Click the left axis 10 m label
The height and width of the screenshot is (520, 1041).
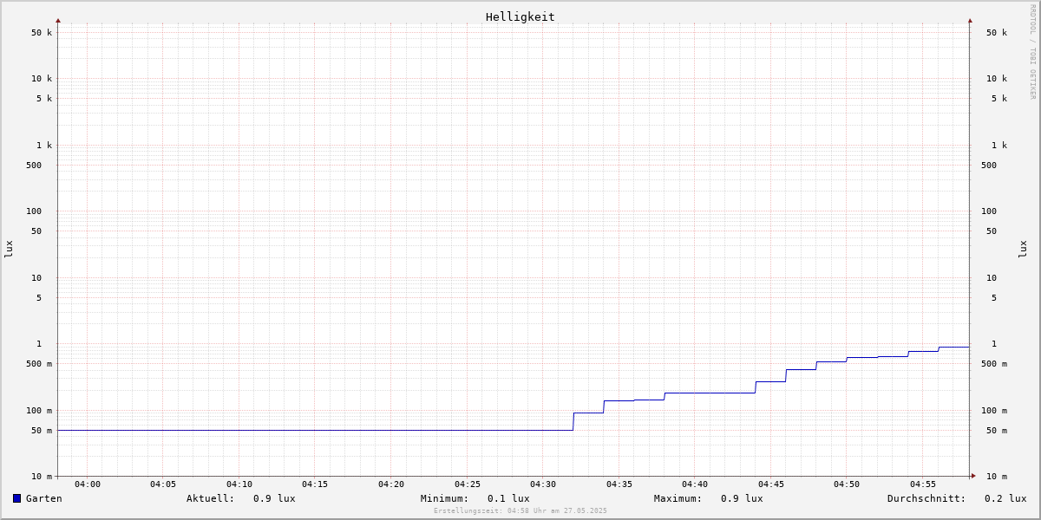[x=42, y=477]
